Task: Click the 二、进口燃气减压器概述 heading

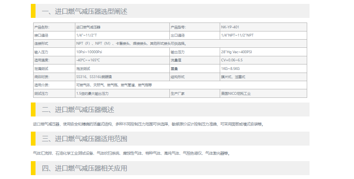Action: (78, 110)
